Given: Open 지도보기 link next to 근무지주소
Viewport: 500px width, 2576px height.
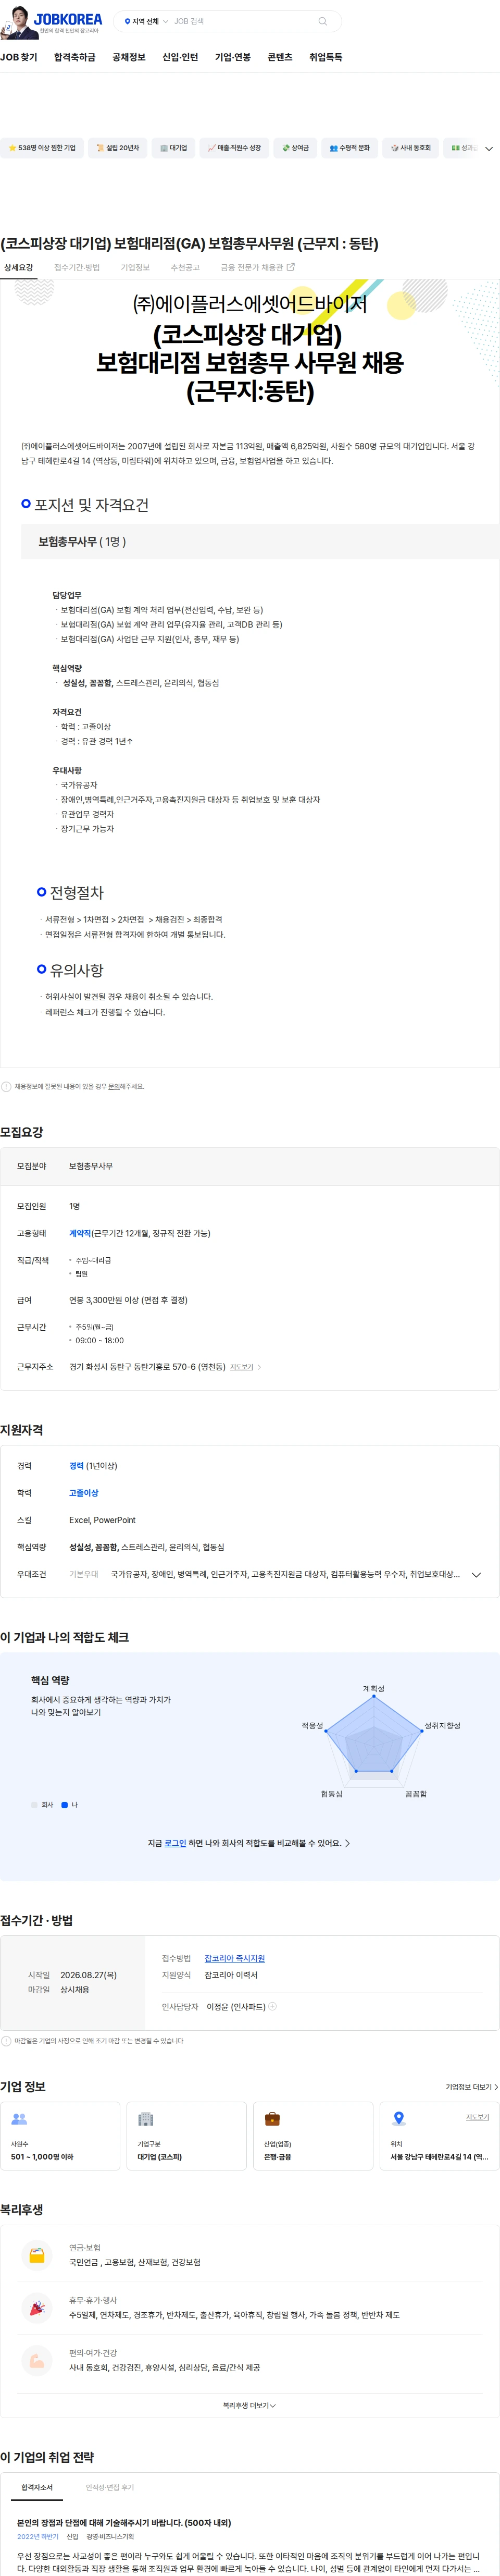Looking at the screenshot, I should click(x=245, y=1367).
